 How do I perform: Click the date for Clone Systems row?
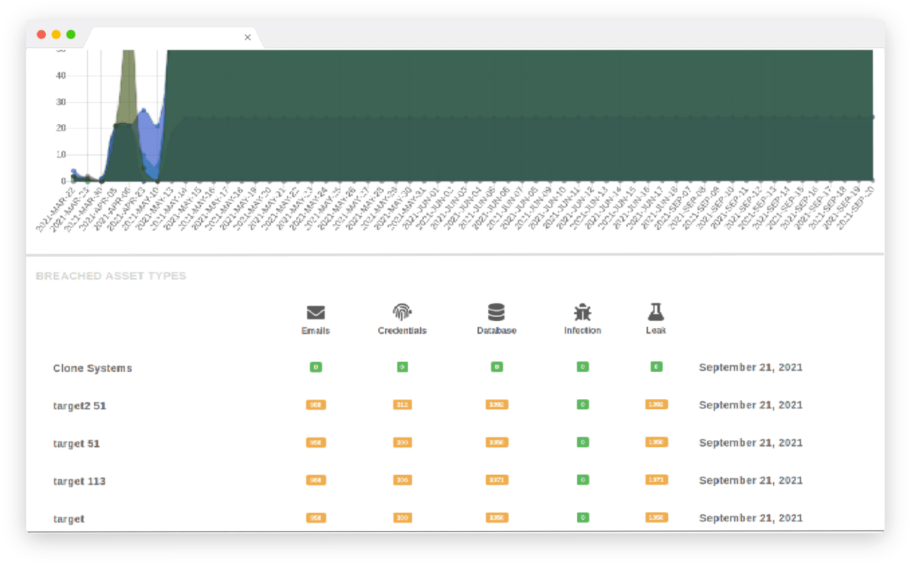[x=751, y=368]
